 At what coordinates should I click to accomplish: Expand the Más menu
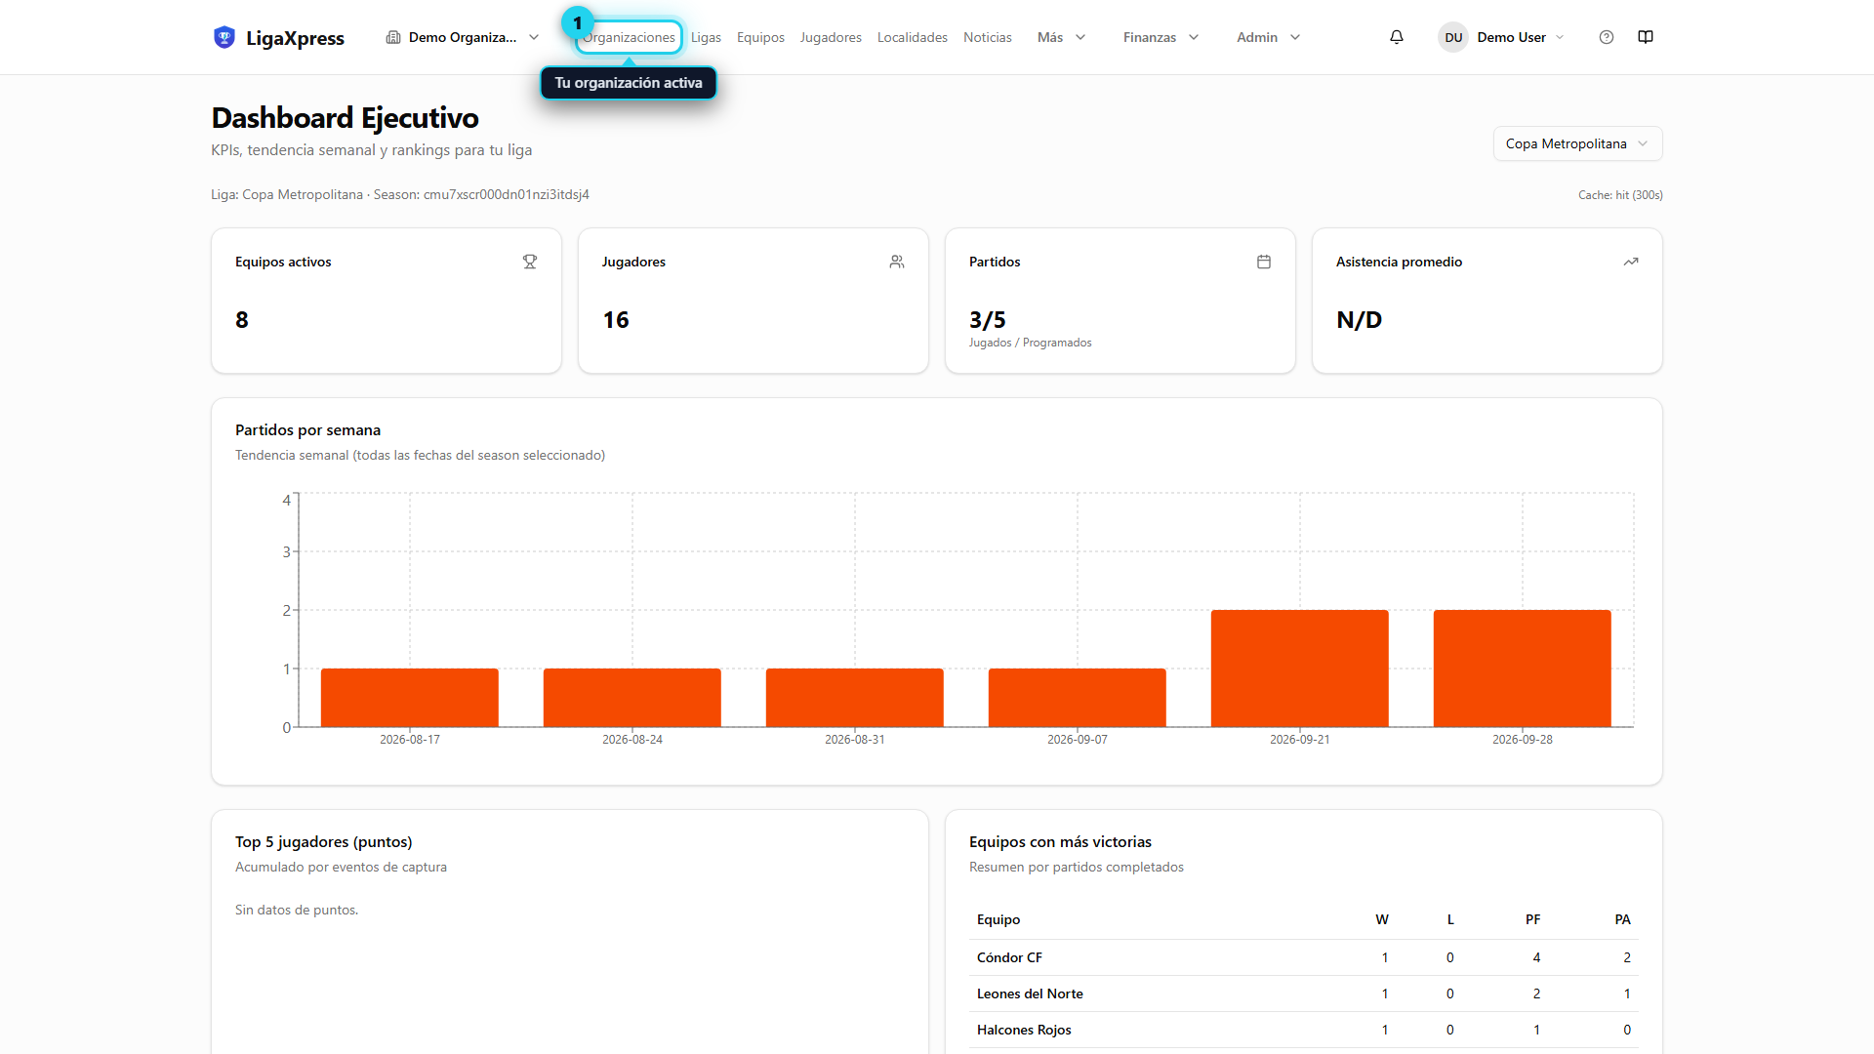(1061, 37)
